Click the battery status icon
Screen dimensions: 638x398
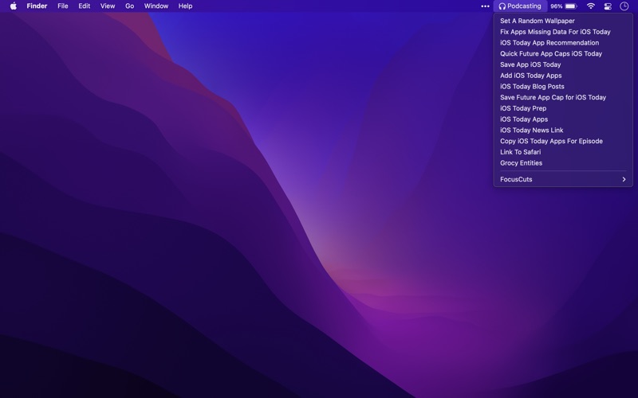pos(571,6)
